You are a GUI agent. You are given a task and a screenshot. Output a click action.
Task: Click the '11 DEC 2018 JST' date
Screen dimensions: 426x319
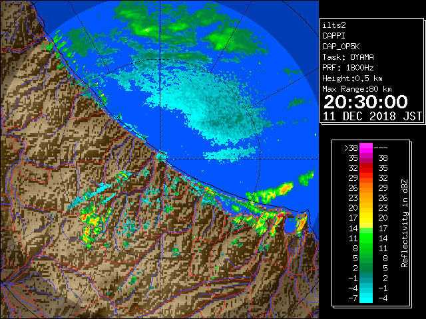[373, 116]
